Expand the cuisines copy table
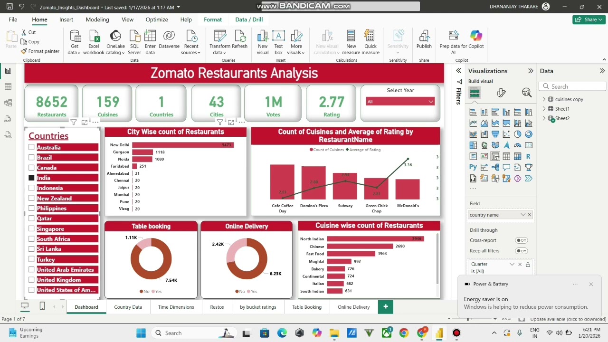This screenshot has width=608, height=342. click(x=544, y=99)
